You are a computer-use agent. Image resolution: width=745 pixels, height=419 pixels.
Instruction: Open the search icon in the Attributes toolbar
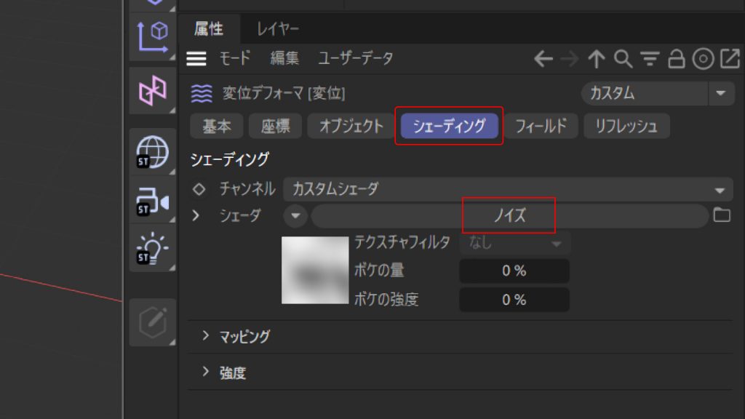[623, 60]
